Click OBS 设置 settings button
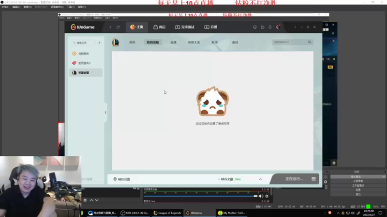Image resolution: width=387 pixels, height=217 pixels. point(358,190)
